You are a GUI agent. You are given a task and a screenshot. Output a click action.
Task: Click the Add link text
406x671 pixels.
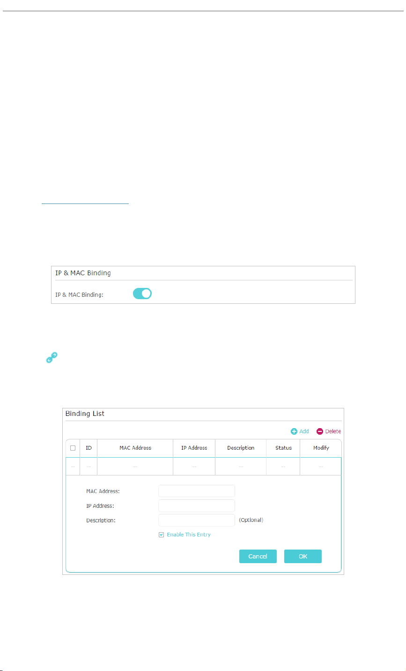pyautogui.click(x=304, y=431)
